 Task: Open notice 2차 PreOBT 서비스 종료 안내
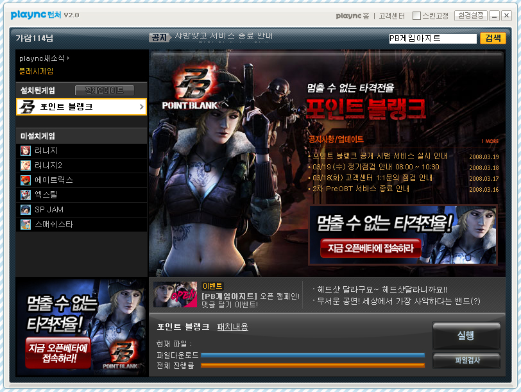coord(361,189)
